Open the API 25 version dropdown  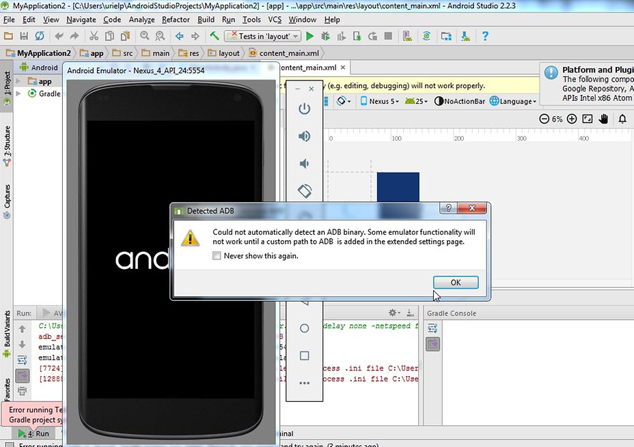pos(416,101)
